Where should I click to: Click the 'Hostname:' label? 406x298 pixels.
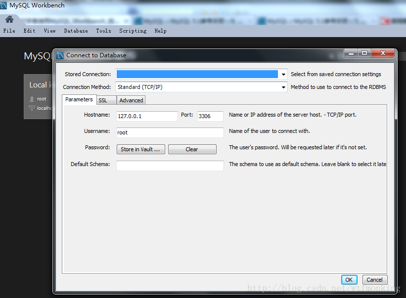tap(97, 115)
